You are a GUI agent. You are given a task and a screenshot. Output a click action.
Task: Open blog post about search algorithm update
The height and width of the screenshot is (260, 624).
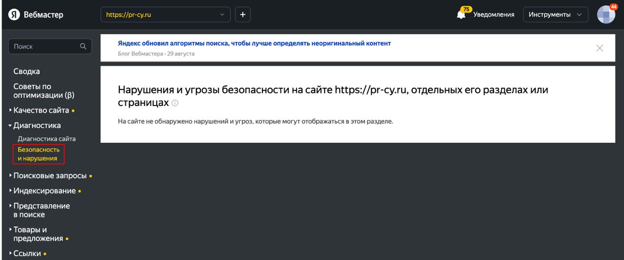coord(254,43)
